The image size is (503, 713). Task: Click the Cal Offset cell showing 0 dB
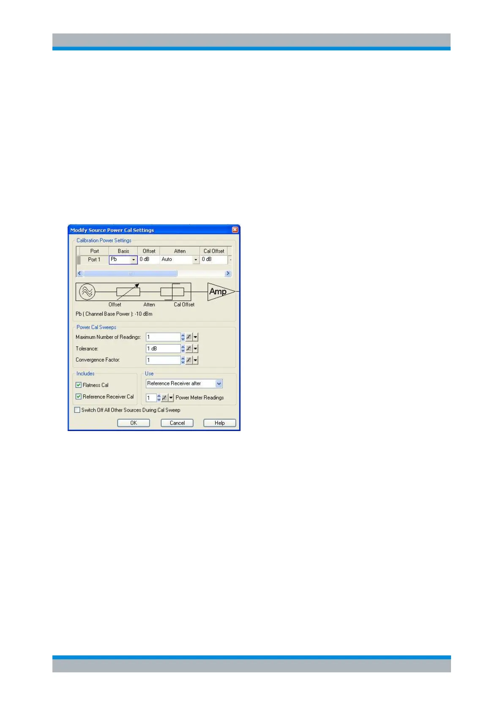pyautogui.click(x=213, y=259)
